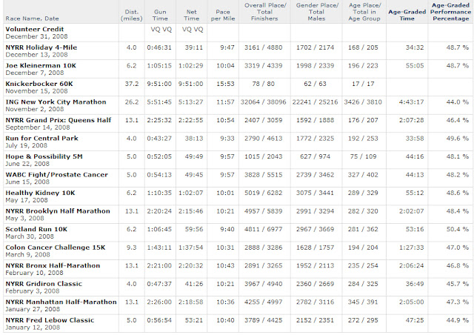The width and height of the screenshot is (474, 335).
Task: Select the 'Gun Time' column header
Action: pos(160,15)
